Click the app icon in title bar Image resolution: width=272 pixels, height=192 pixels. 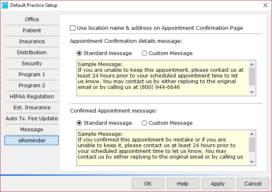pos(5,5)
